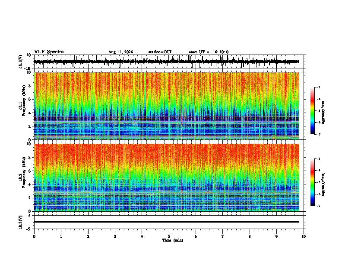Click time axis tick label "6"
This screenshot has width=342, height=265.
(196, 236)
